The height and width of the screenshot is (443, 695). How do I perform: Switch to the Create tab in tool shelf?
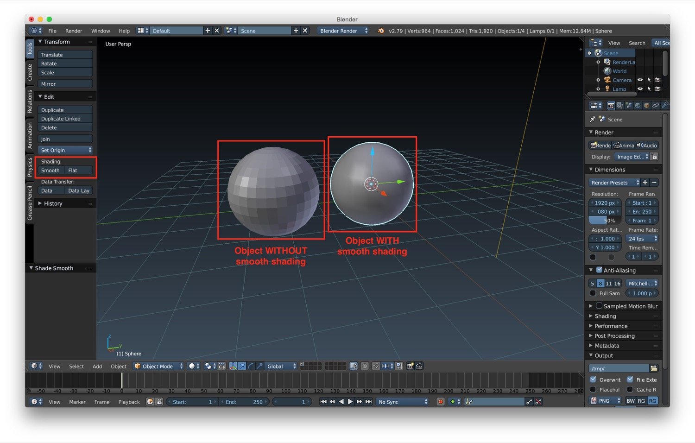click(x=30, y=72)
